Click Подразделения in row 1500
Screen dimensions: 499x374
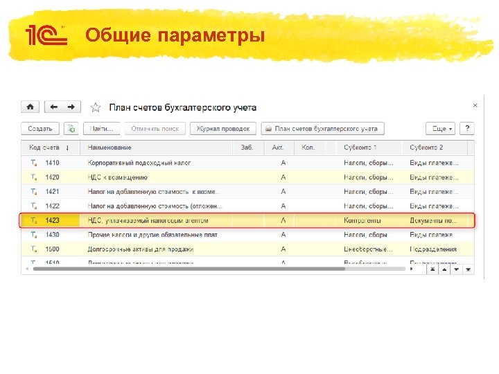433,249
